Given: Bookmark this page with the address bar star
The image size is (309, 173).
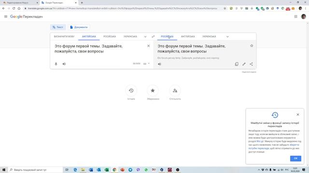Looking at the screenshot, I should (x=225, y=9).
